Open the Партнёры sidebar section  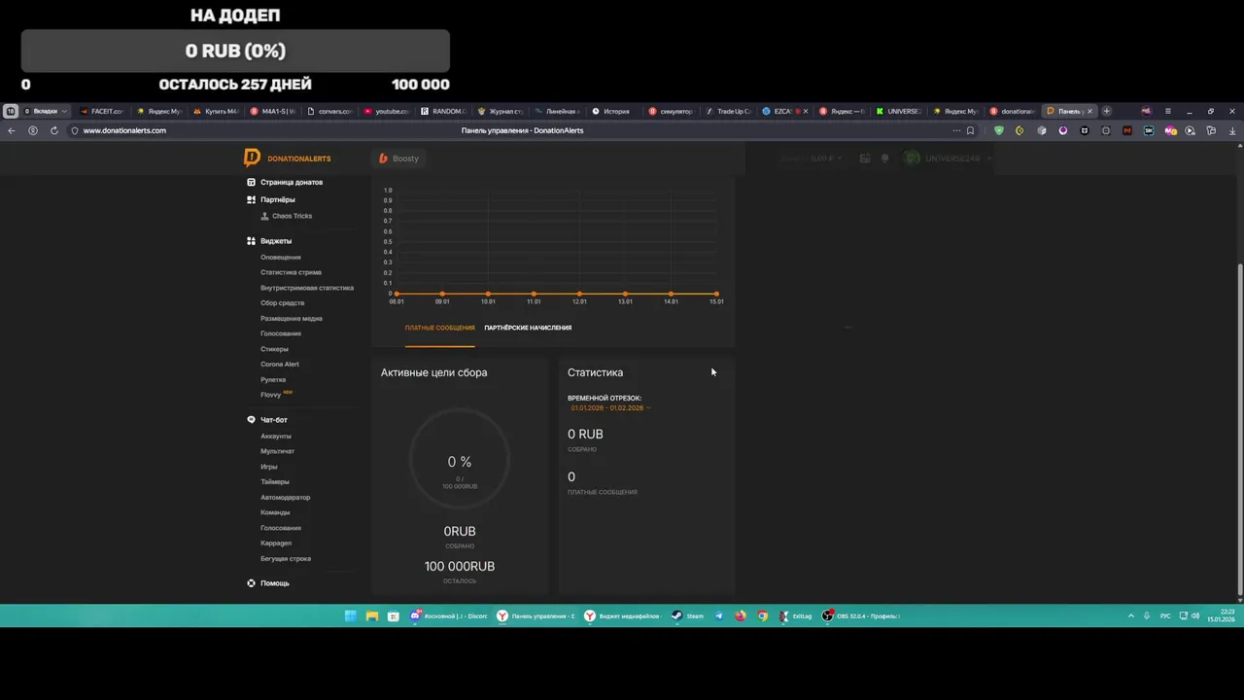[x=271, y=199]
